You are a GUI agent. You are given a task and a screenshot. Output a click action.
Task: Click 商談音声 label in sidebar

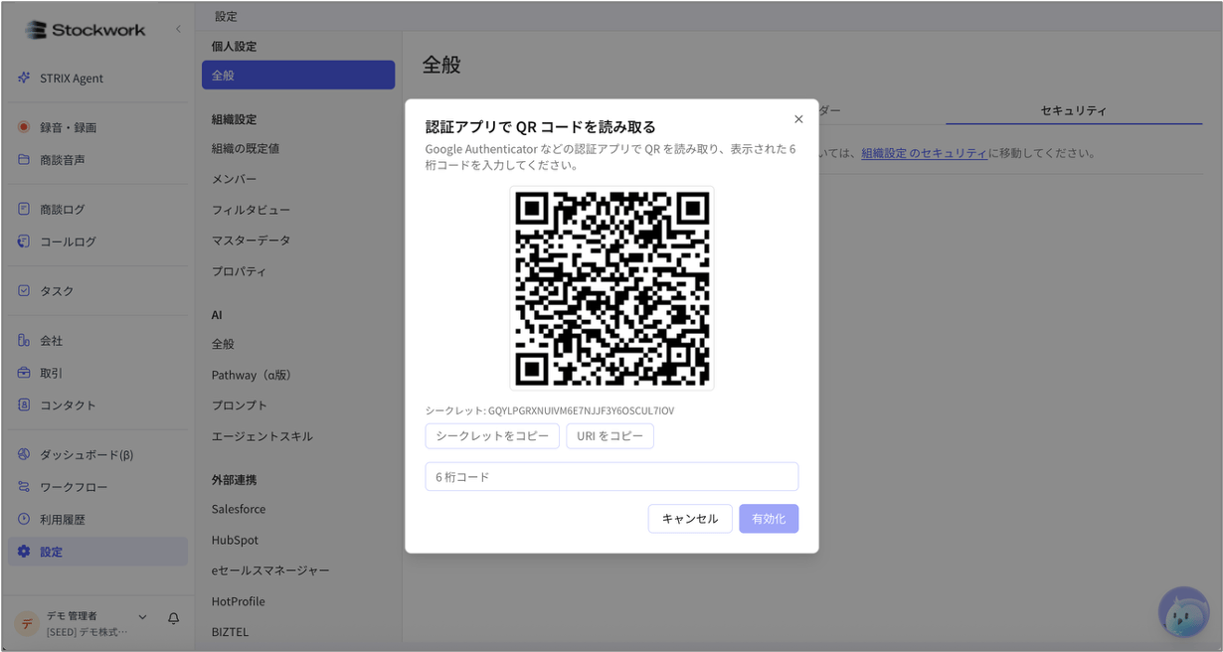coord(63,160)
